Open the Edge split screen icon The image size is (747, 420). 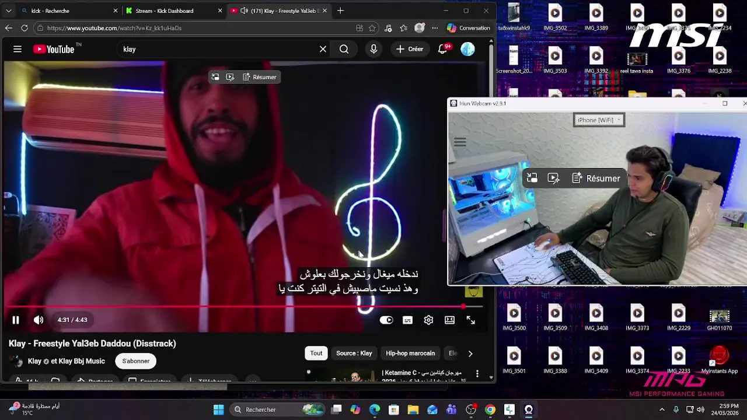[x=359, y=28]
